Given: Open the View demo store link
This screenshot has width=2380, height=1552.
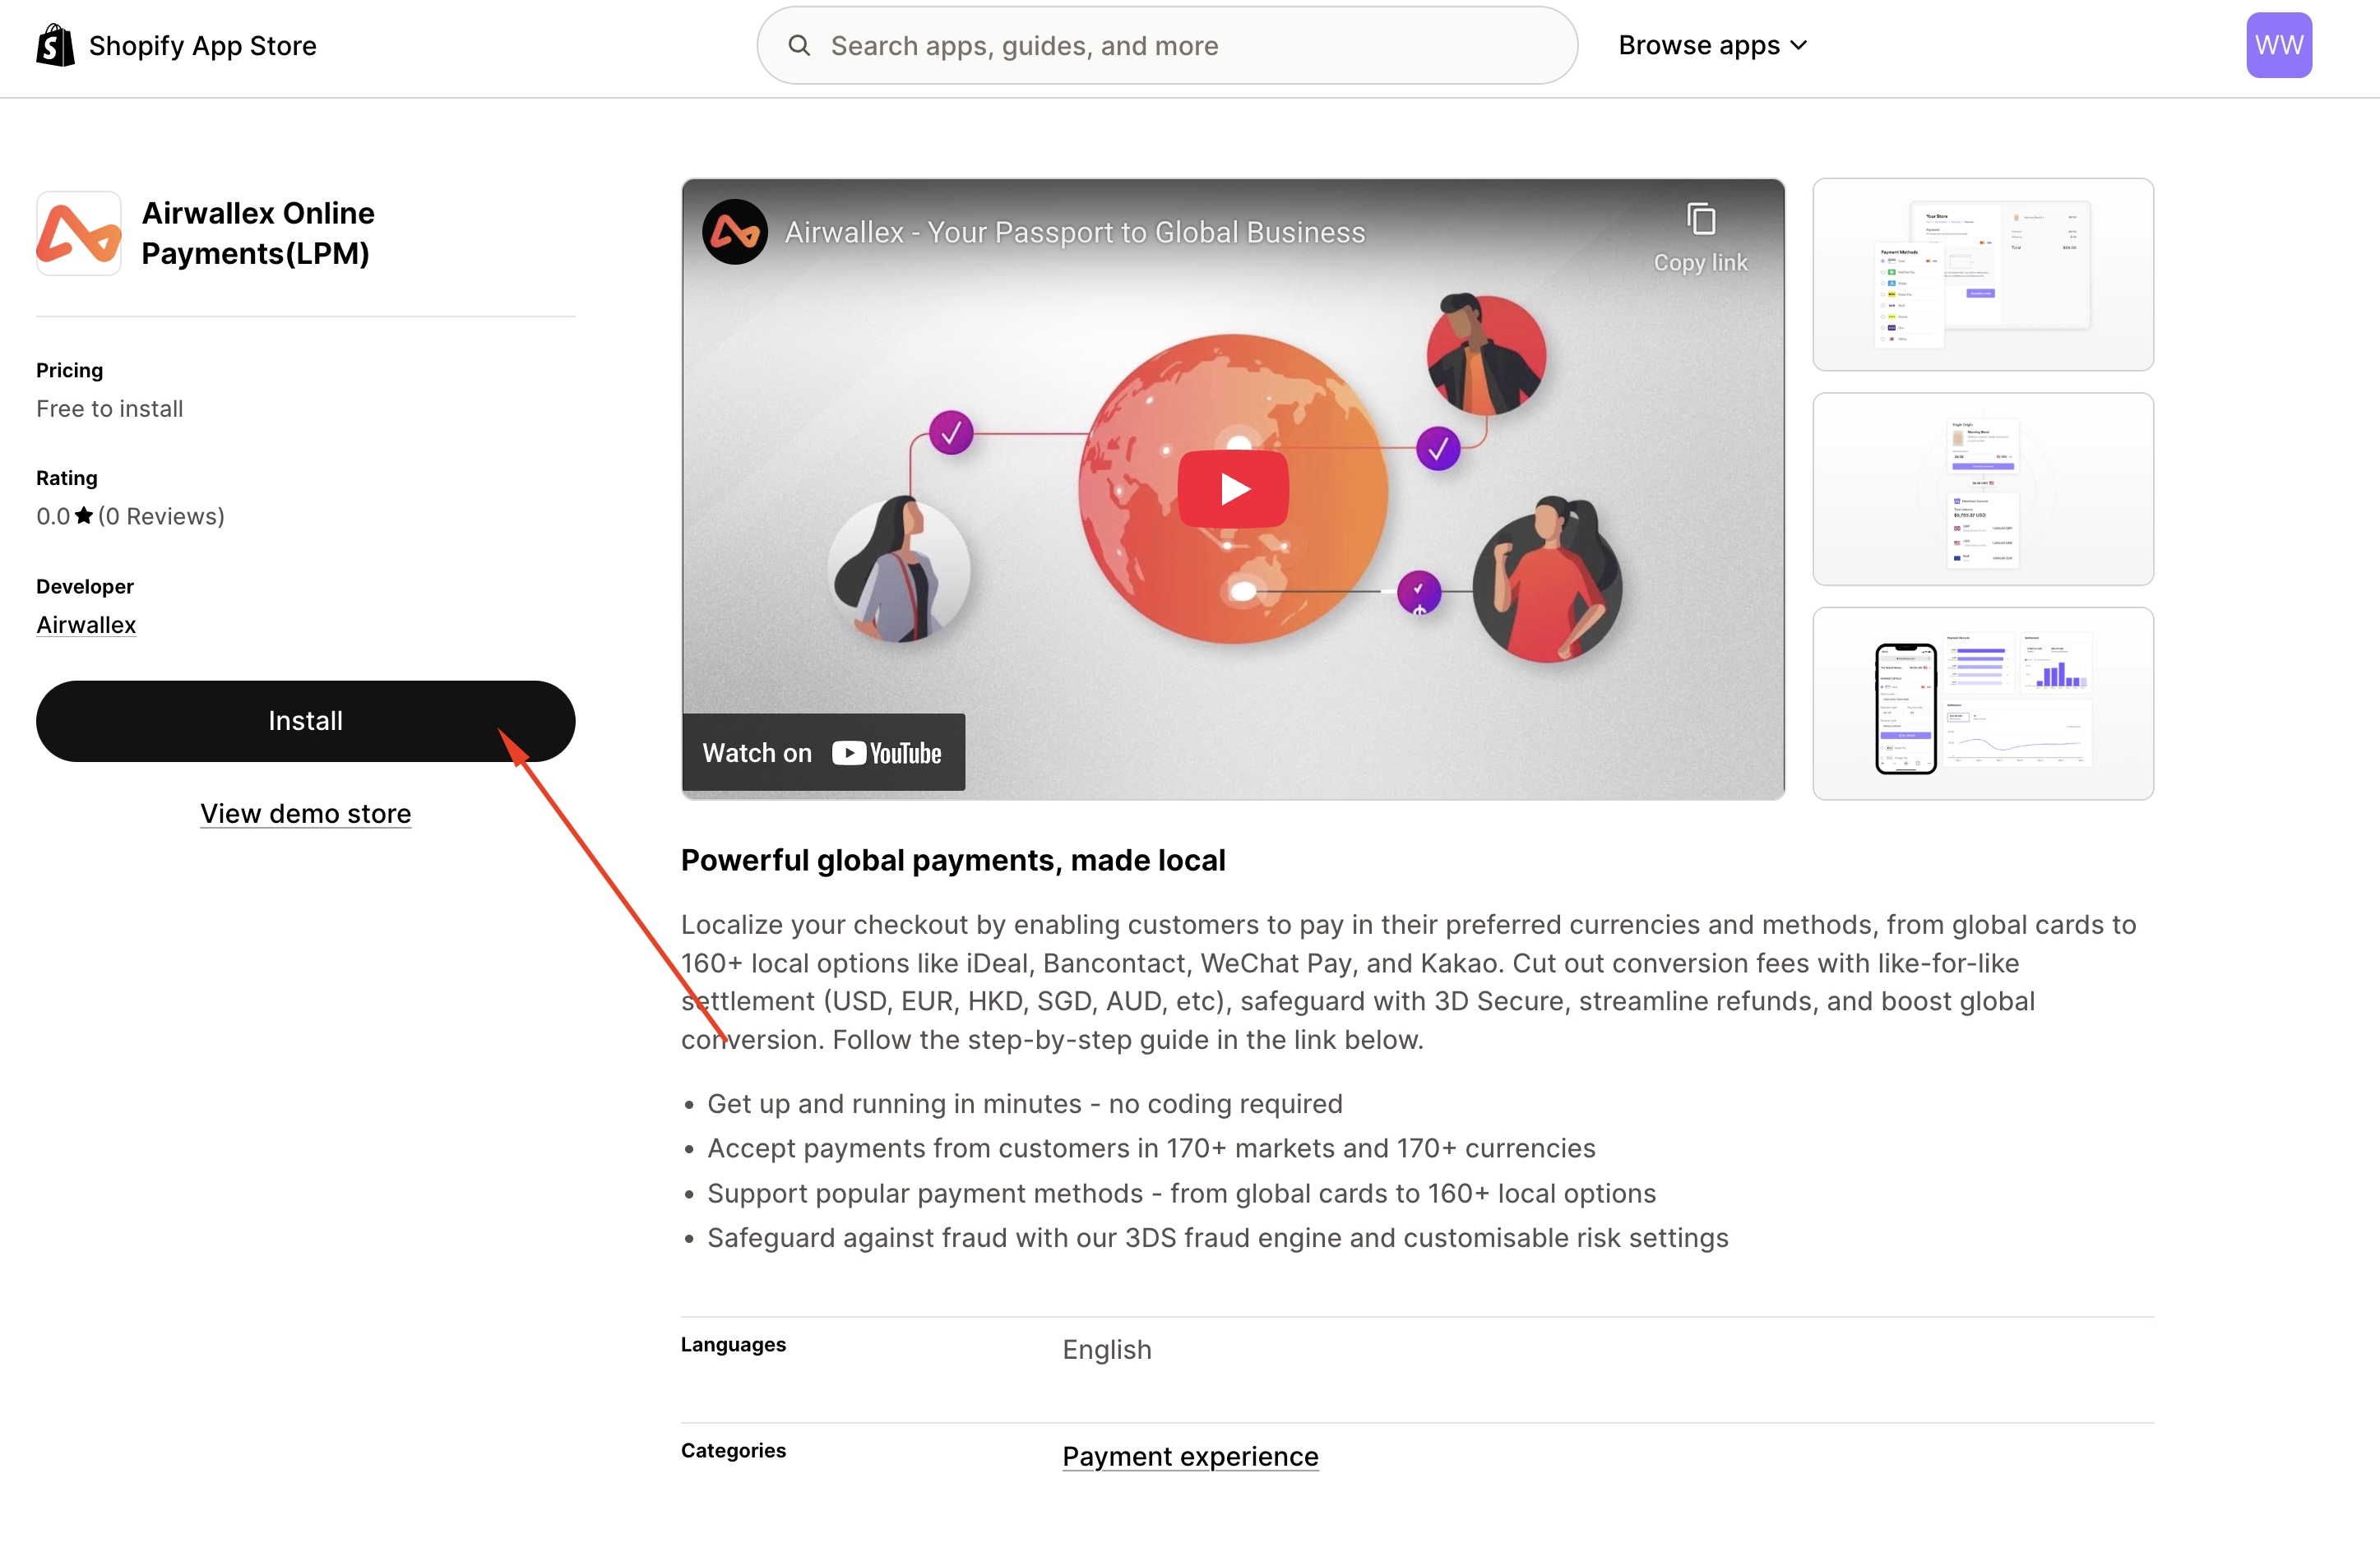Looking at the screenshot, I should pyautogui.click(x=305, y=814).
